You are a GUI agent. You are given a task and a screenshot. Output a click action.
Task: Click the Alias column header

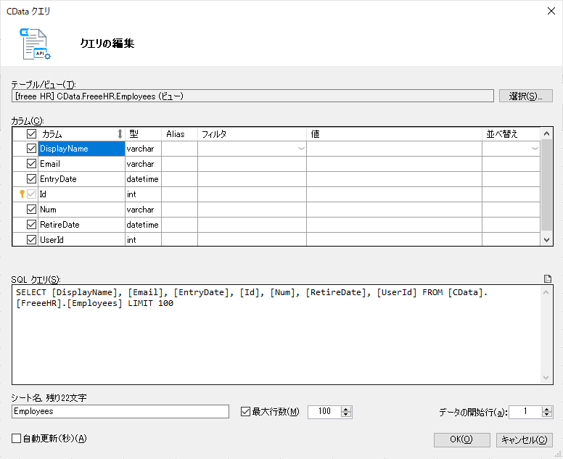tap(179, 134)
